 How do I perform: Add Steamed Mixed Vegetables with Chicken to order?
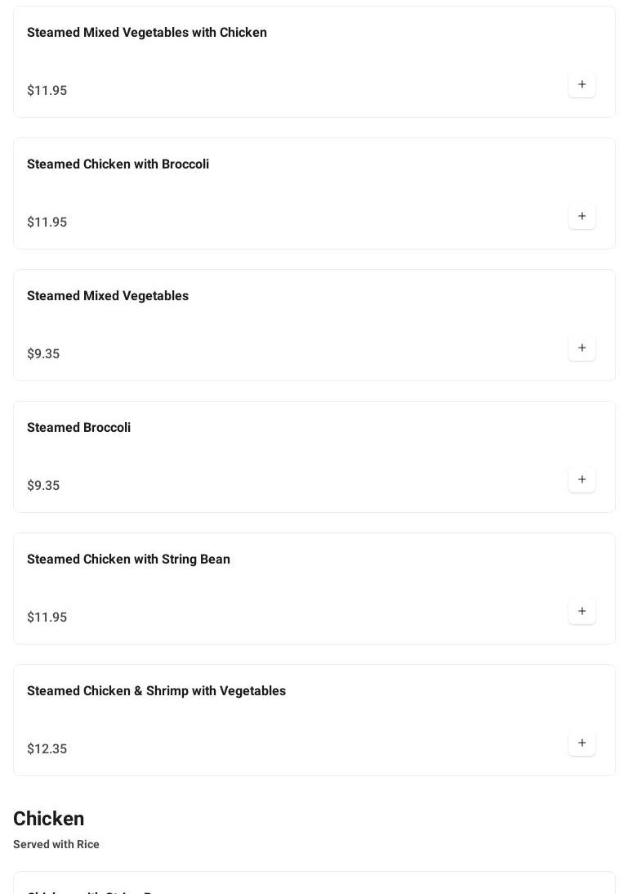(x=582, y=85)
